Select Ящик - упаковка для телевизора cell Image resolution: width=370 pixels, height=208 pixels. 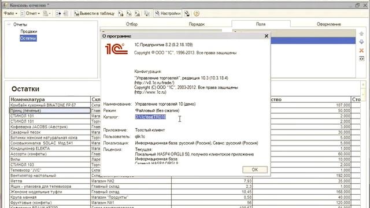tap(50, 187)
